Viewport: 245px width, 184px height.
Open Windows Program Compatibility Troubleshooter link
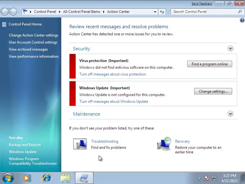[x=33, y=161]
